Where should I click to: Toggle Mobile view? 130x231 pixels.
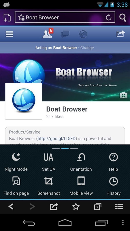81,186
